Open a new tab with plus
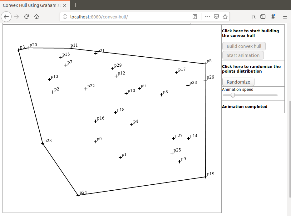The image size is (291, 216). click(x=75, y=5)
